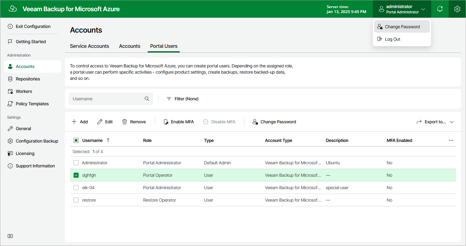Click the General wrench icon
This screenshot has height=246, width=466.
coord(10,129)
